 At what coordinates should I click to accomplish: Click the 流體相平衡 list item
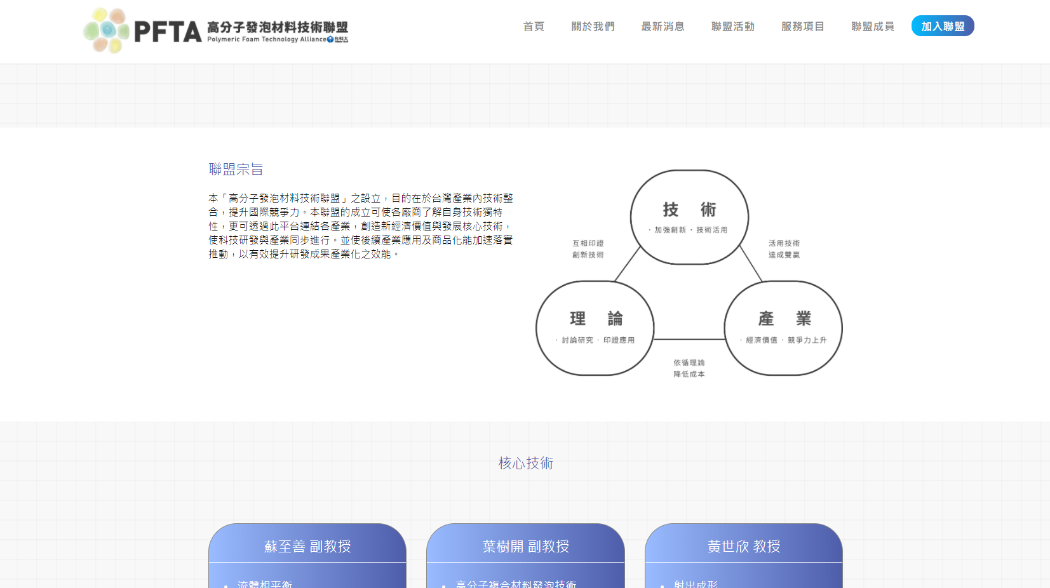pos(265,584)
